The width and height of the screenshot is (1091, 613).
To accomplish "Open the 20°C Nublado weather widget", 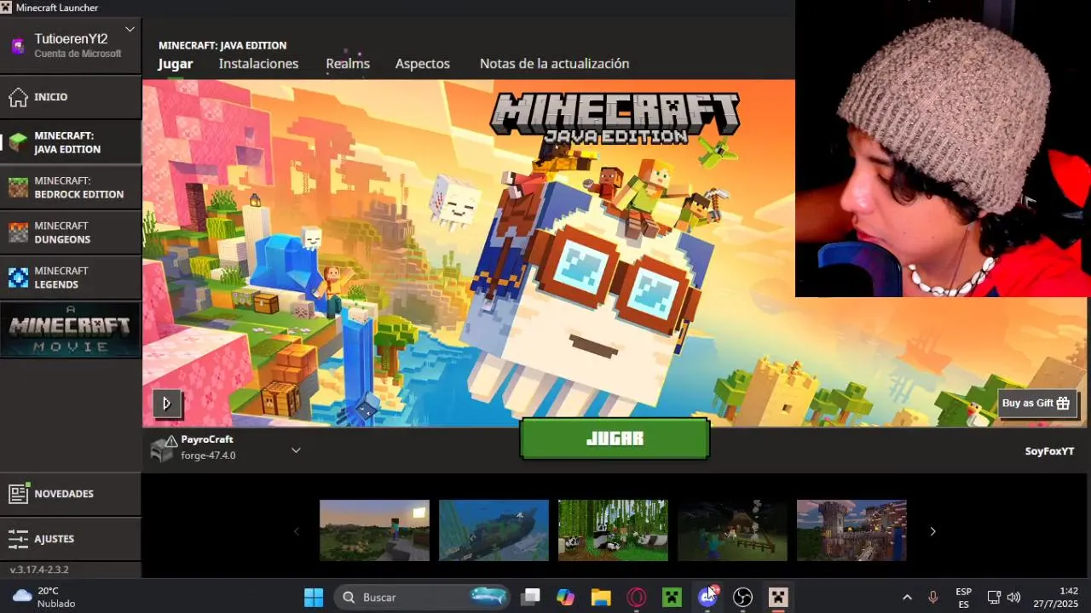I will pos(44,597).
